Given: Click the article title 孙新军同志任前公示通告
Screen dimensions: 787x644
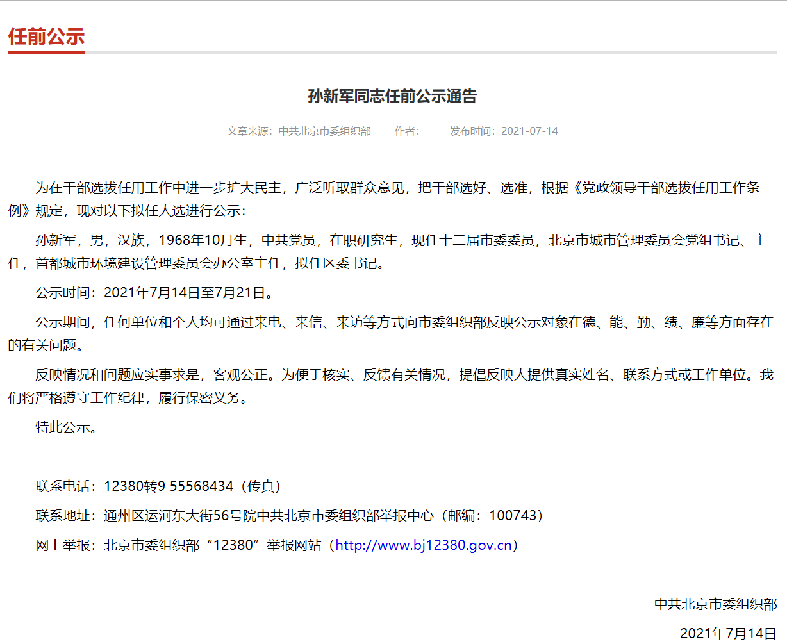Looking at the screenshot, I should (x=393, y=96).
